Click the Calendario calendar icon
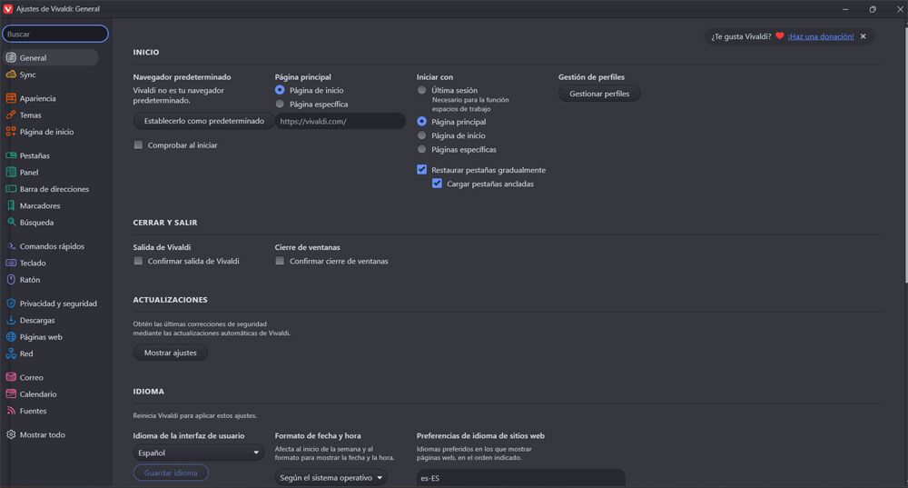 11,394
